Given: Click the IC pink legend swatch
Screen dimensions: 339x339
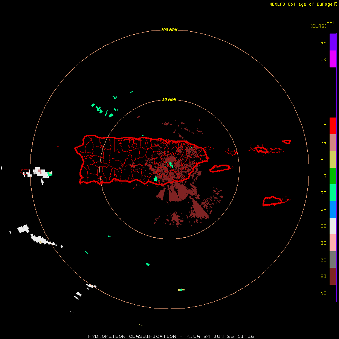Looking at the screenshot, I should 333,243.
